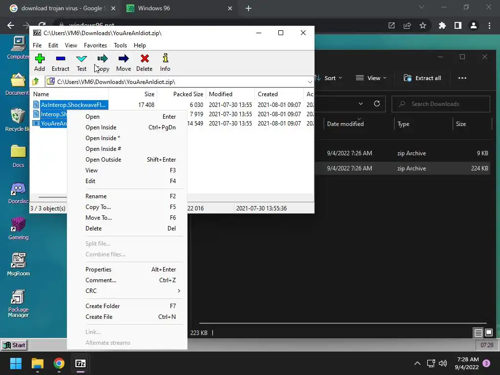This screenshot has height=375, width=500.
Task: Show hidden system tray icons
Action: point(417,363)
